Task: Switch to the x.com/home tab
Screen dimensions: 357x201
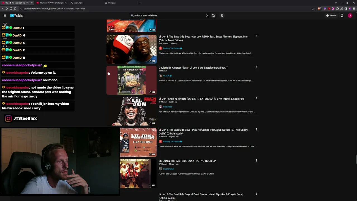Action: tap(86, 3)
